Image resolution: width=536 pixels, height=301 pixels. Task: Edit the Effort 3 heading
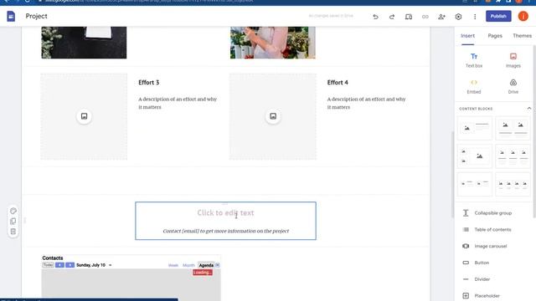pyautogui.click(x=149, y=82)
